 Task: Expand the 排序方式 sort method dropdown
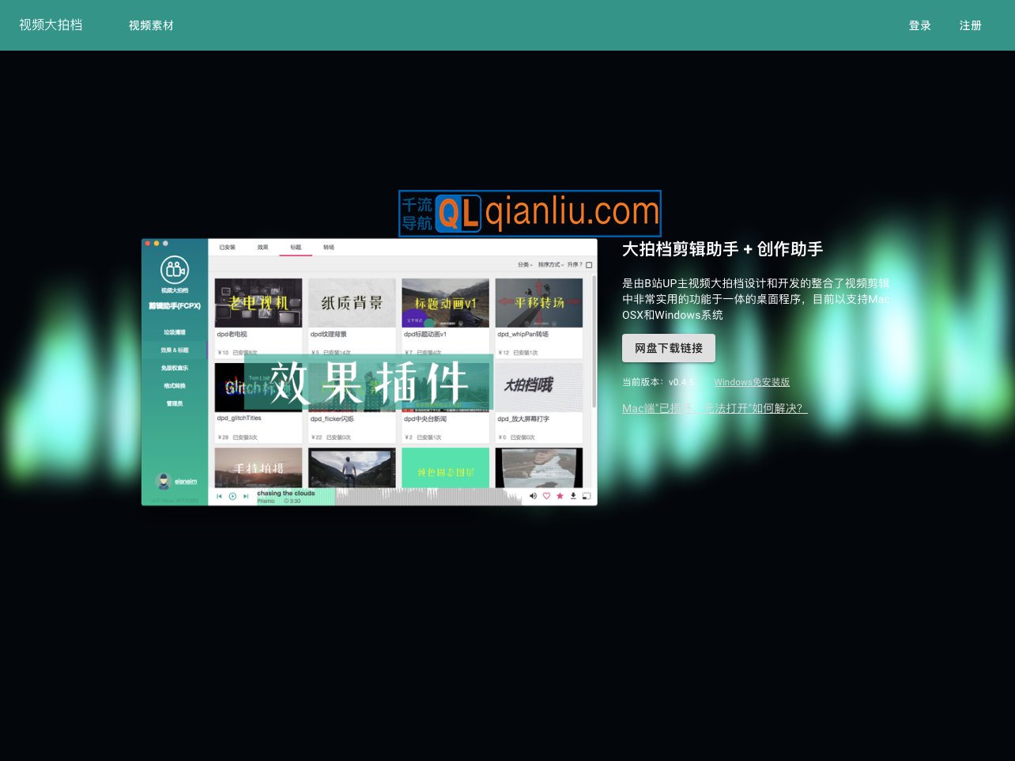click(x=550, y=265)
